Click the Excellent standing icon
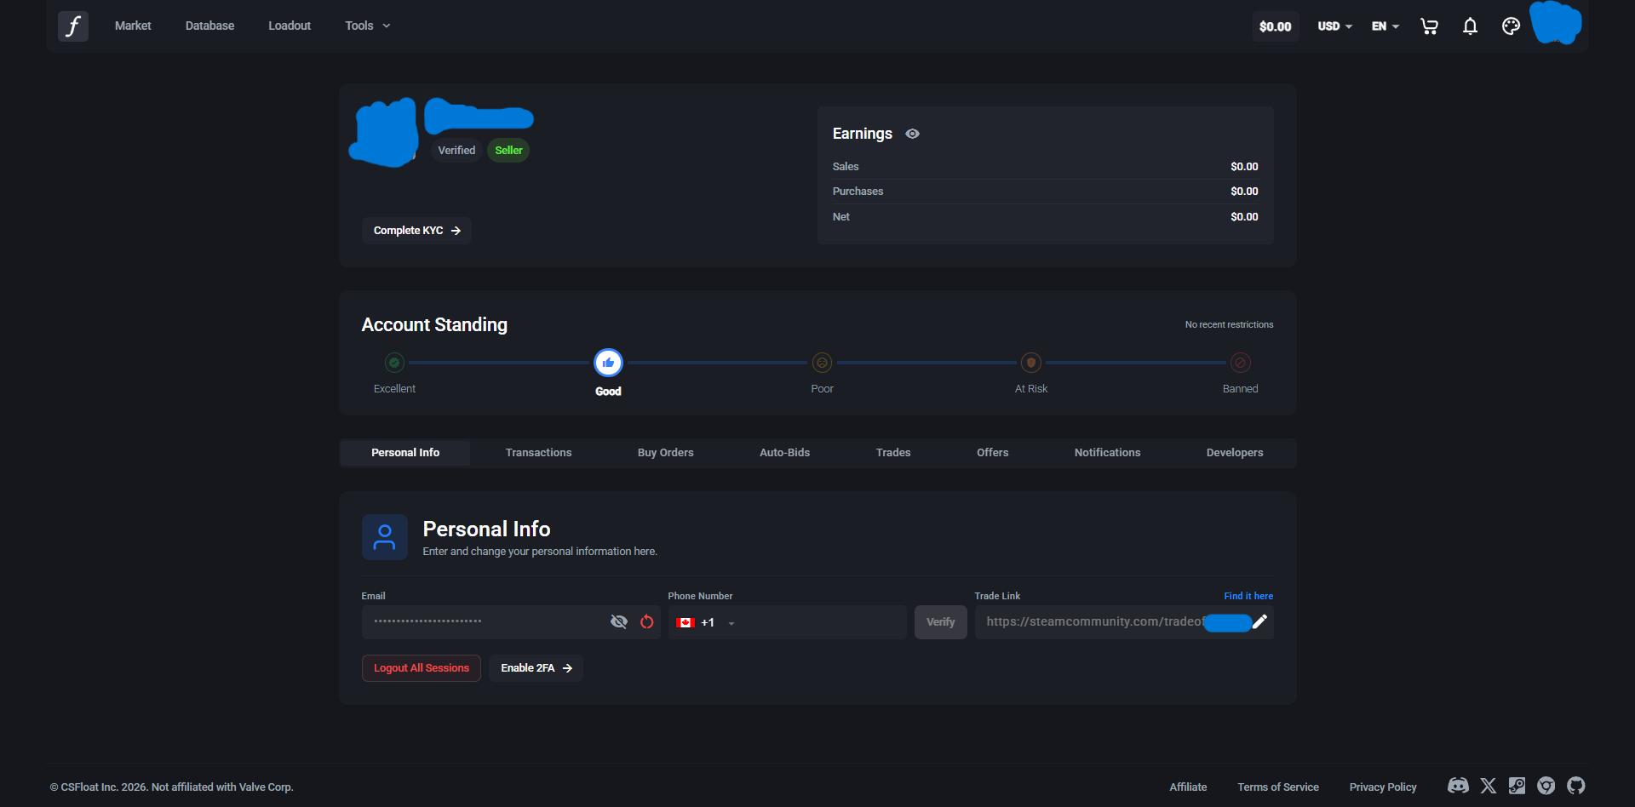Image resolution: width=1635 pixels, height=807 pixels. click(x=394, y=363)
